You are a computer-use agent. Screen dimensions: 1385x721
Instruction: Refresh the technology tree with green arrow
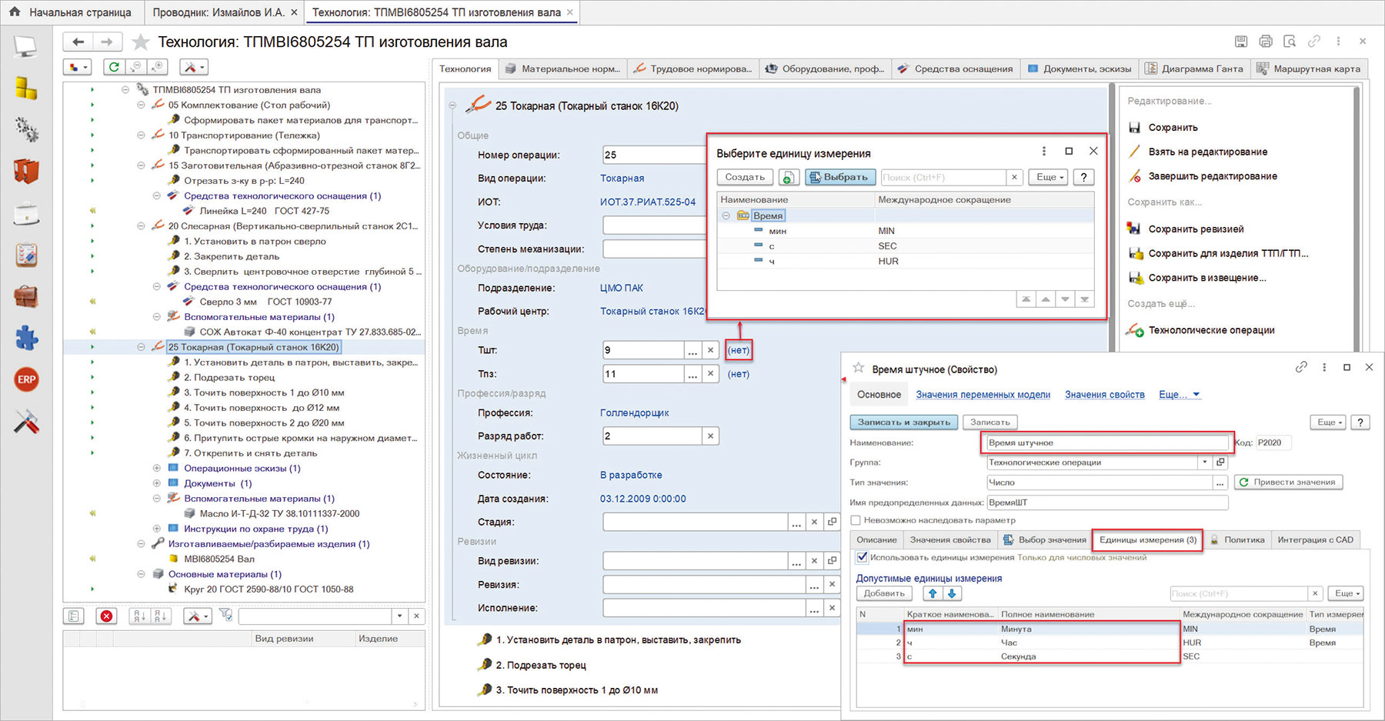[x=114, y=67]
